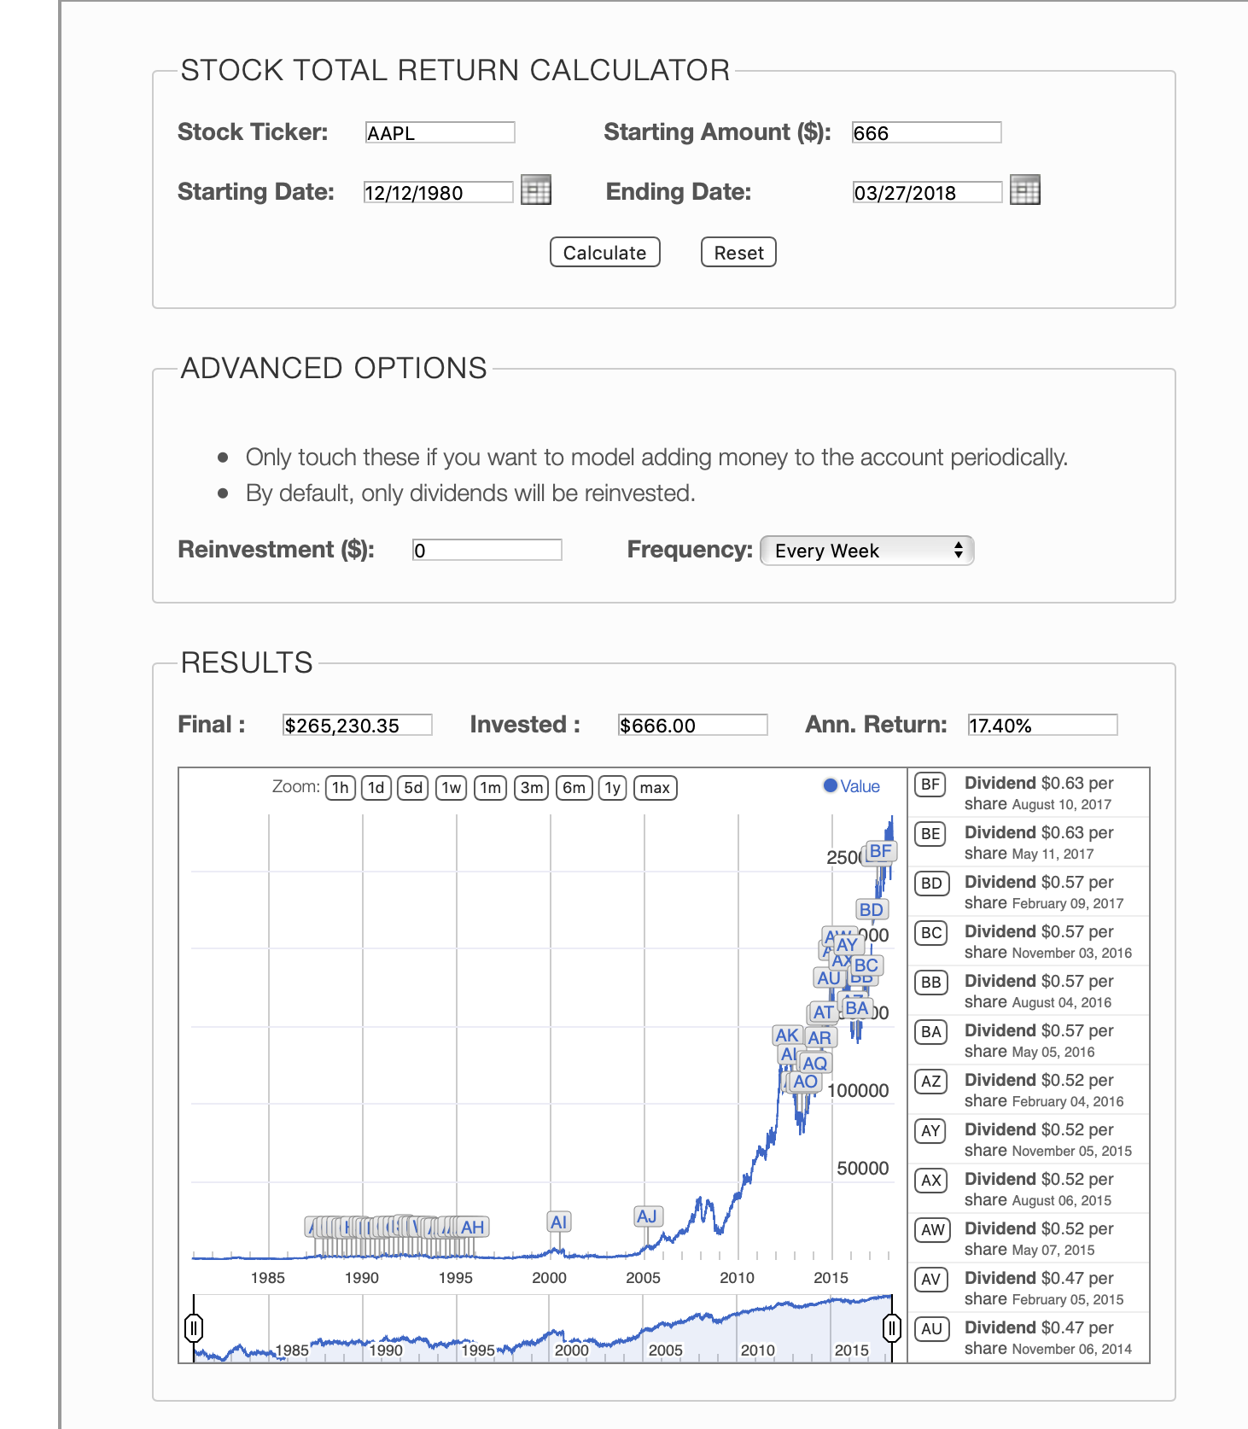Select the AU flag on the chart
The image size is (1248, 1429).
click(x=829, y=977)
